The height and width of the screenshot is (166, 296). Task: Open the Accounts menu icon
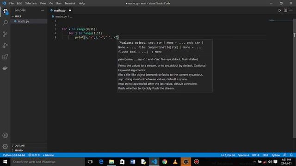pos(5,135)
